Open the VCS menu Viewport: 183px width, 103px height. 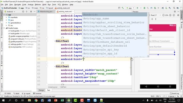click(59, 5)
